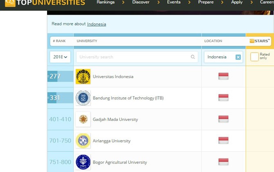Open the Universitas Indonesia link
The image size is (274, 172).
click(x=113, y=77)
